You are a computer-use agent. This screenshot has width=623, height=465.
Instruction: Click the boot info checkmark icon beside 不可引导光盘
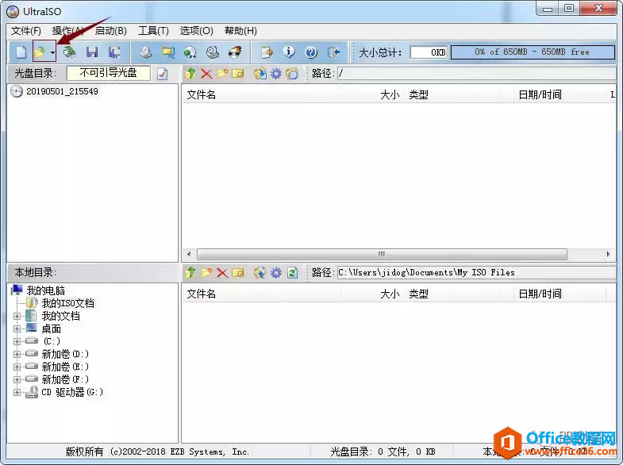click(163, 74)
